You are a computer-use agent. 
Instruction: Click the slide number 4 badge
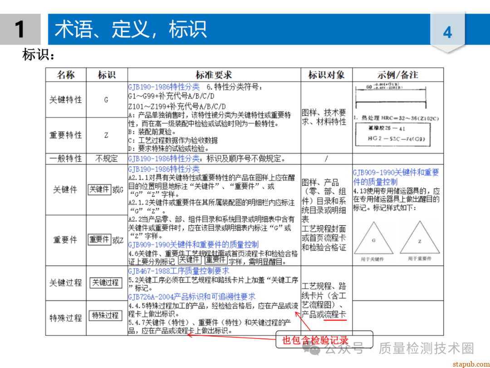(447, 32)
